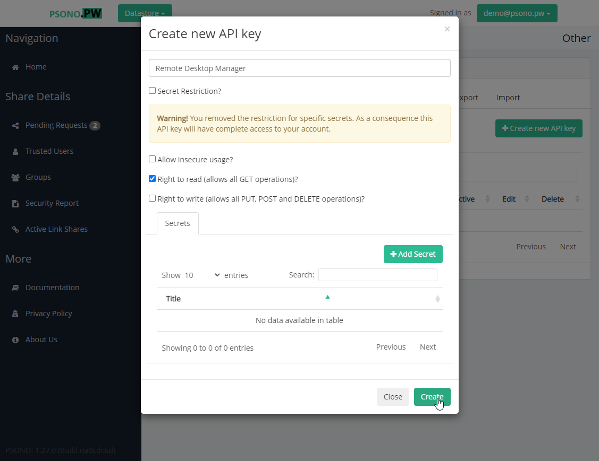
Task: Open the Home navigation item
Action: 36,66
